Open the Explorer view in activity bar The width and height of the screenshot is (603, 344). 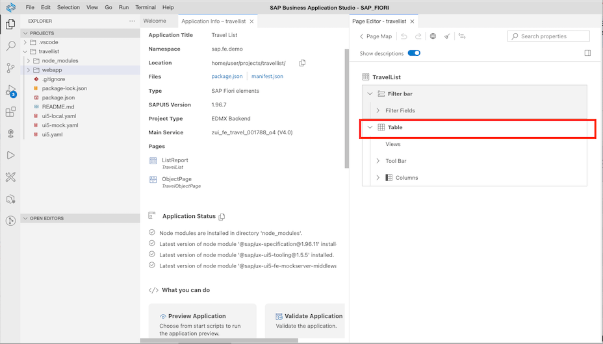coord(10,24)
